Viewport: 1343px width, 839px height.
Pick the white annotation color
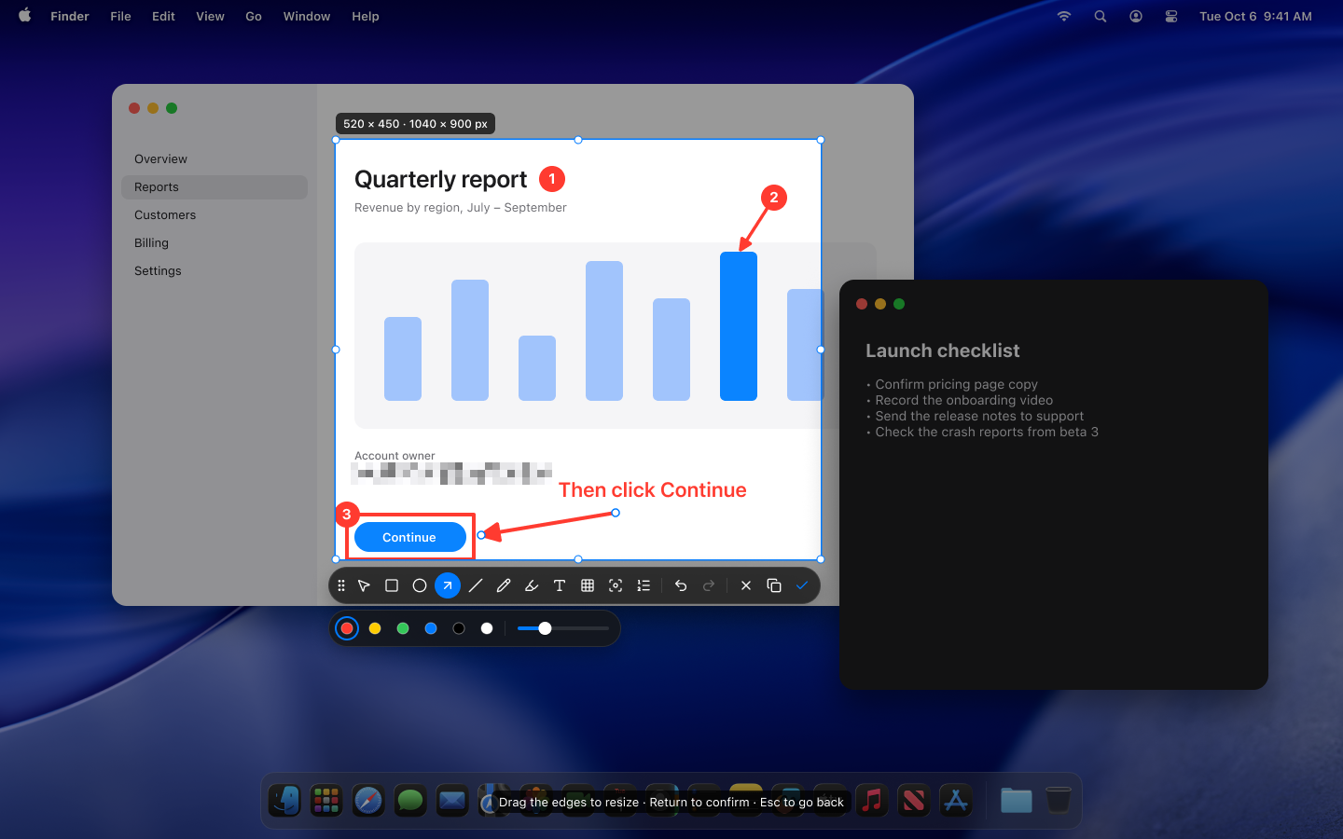[487, 628]
